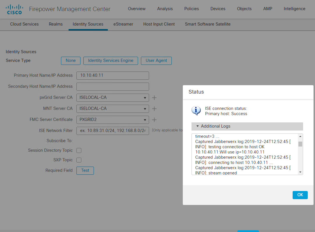Viewport: 315px width, 232px height.
Task: Click the logs scrollbar down arrow
Action: (x=300, y=172)
